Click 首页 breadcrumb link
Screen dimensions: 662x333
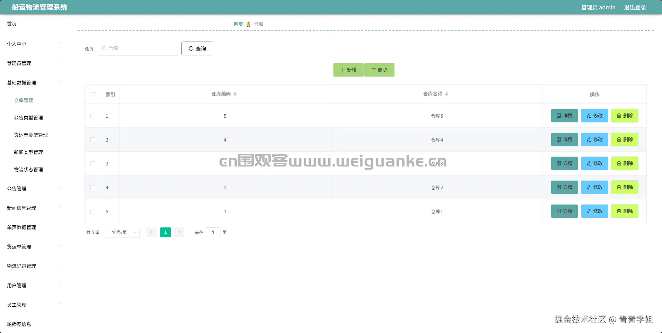tap(238, 24)
